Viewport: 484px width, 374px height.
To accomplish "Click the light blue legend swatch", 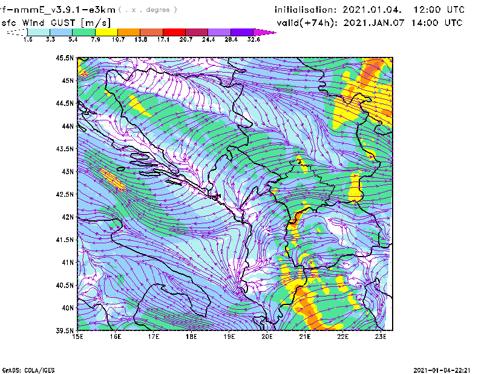I will point(61,32).
